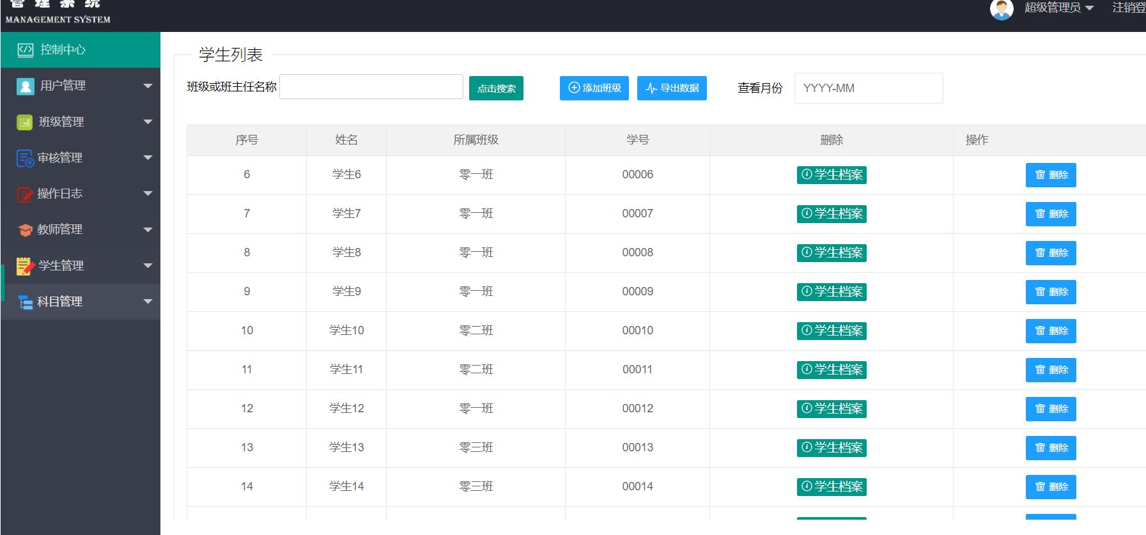Open 控制中心 menu item
The width and height of the screenshot is (1146, 535).
tap(81, 50)
